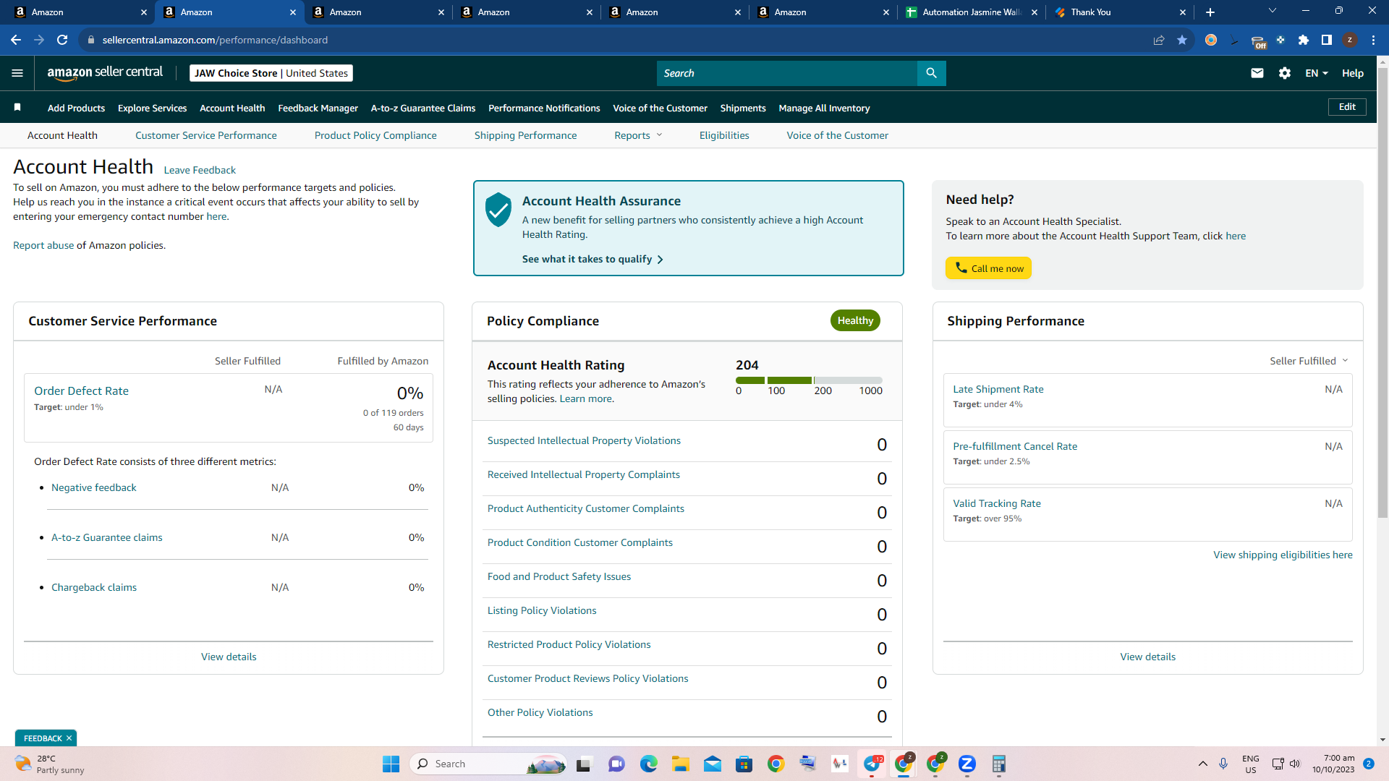Close the FEEDBACK tab widget
The width and height of the screenshot is (1389, 781).
tap(69, 738)
